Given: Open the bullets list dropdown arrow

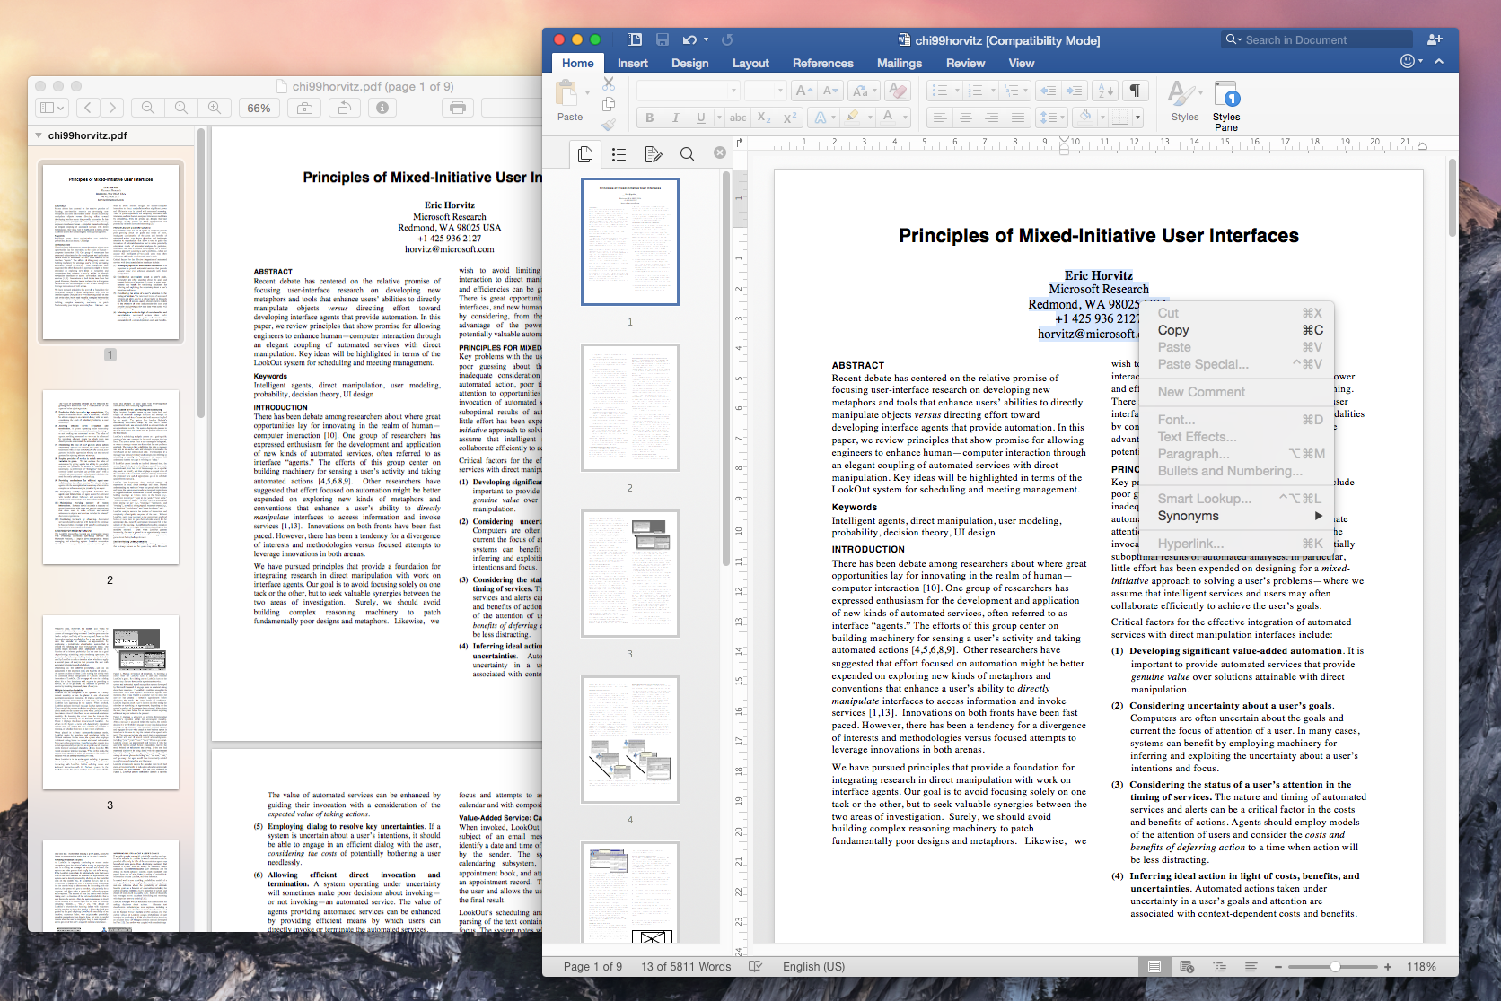Looking at the screenshot, I should 957,91.
